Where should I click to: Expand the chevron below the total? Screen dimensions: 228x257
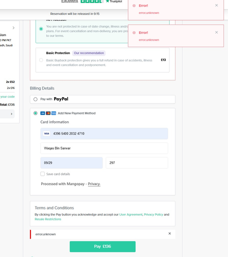11,114
